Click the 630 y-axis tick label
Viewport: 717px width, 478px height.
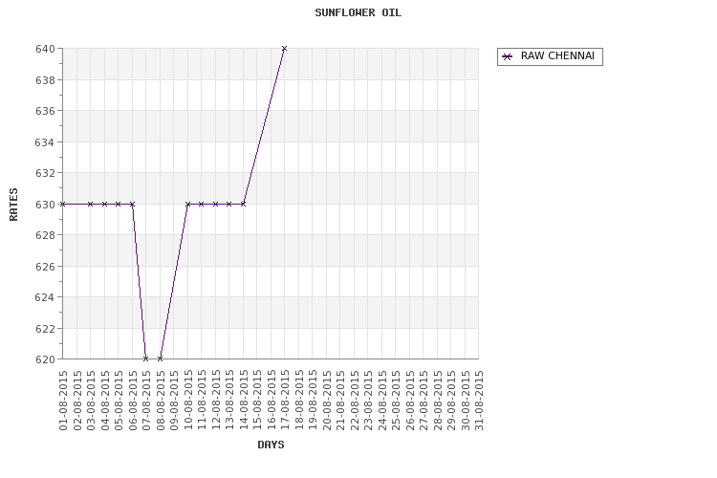45,205
